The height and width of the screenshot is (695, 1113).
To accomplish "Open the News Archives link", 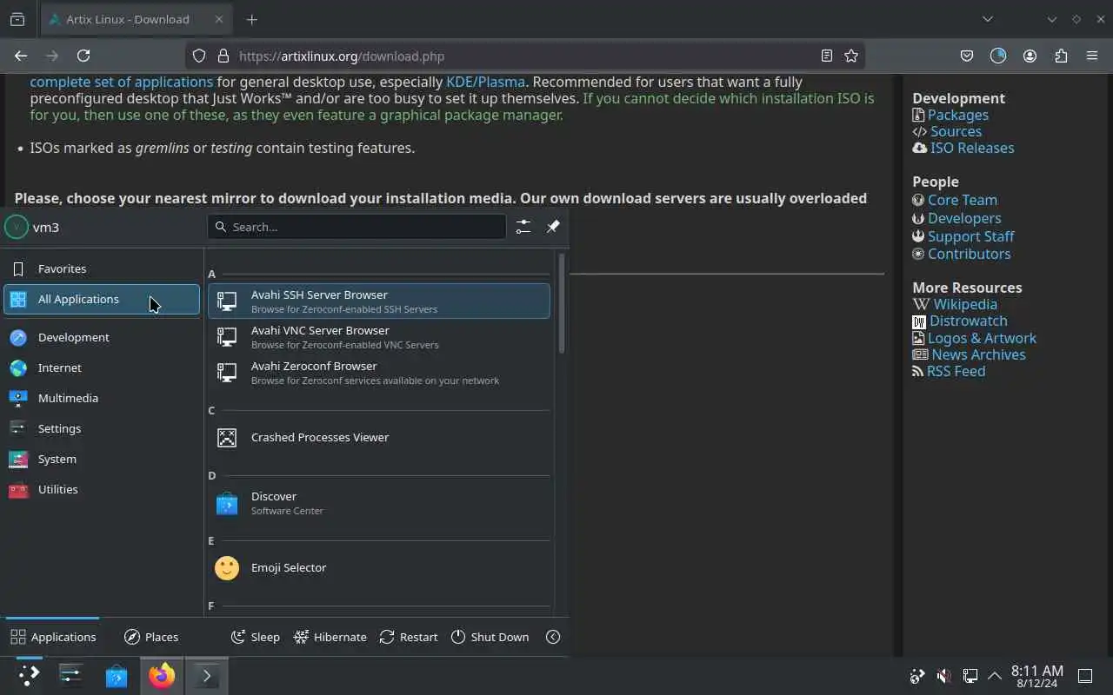I will [978, 354].
